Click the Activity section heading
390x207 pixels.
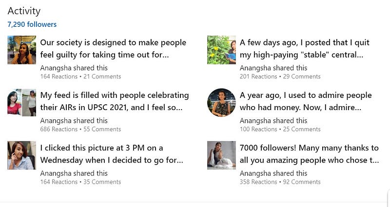[x=24, y=11]
